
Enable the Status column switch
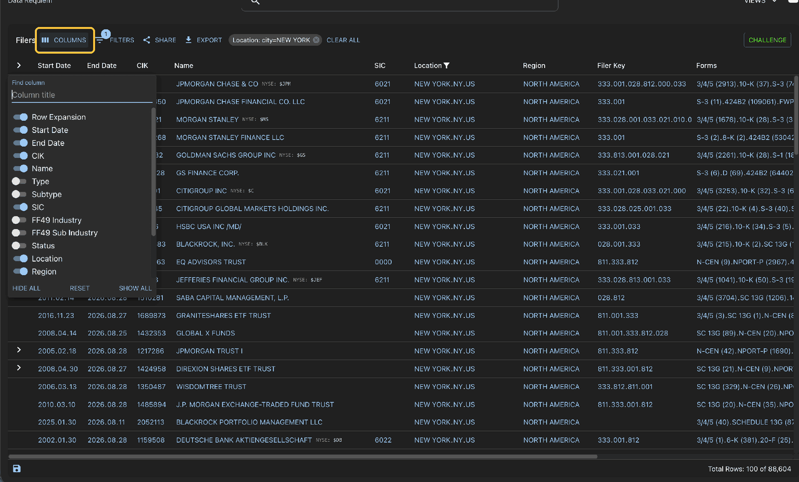(x=19, y=246)
